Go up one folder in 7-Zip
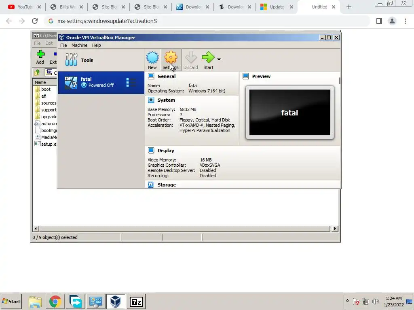 coord(37,72)
